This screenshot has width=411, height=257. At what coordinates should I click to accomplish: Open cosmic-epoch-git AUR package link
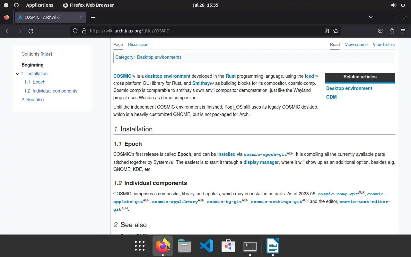pyautogui.click(x=265, y=155)
